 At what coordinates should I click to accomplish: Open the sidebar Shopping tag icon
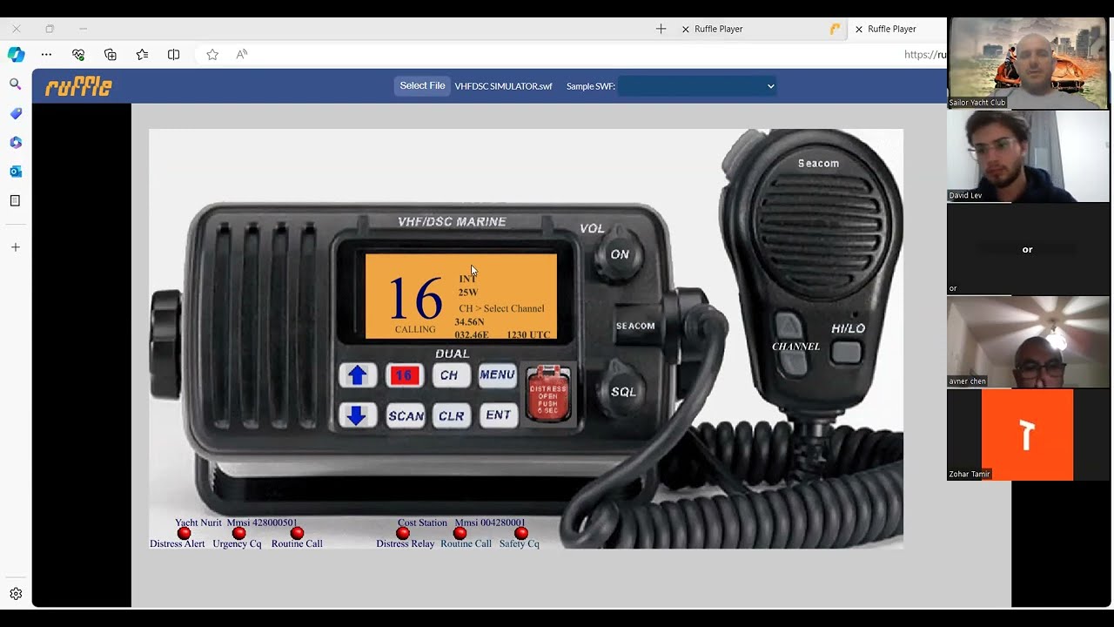pyautogui.click(x=16, y=113)
